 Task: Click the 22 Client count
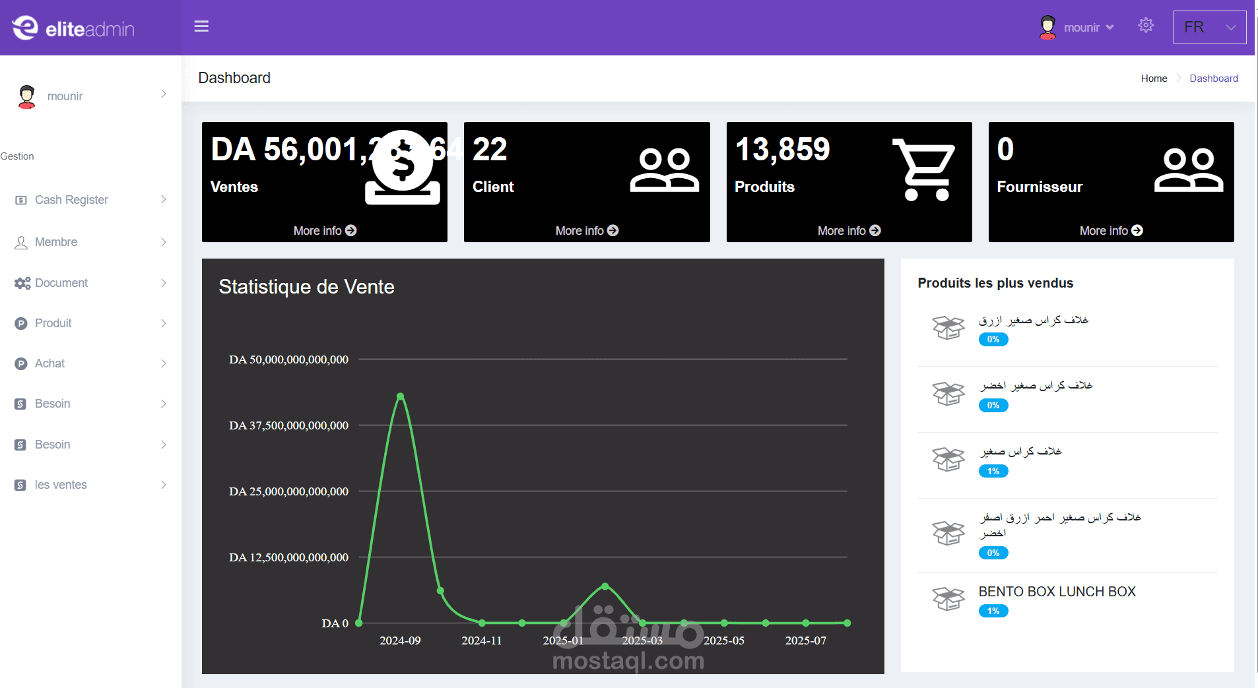490,150
